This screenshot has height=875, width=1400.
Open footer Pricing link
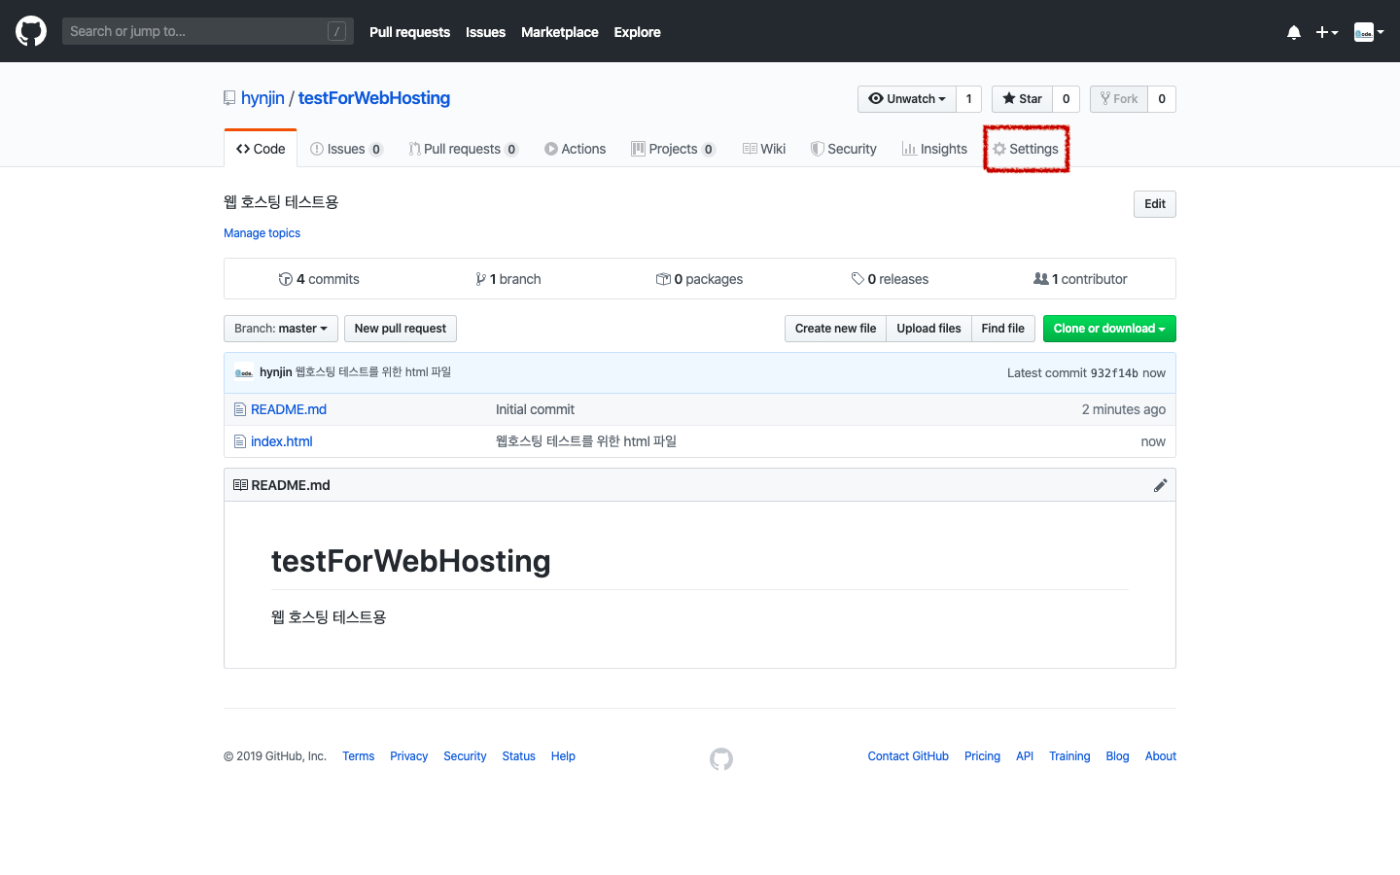982,756
